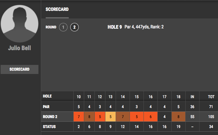218x135 pixels.
Task: Select hole 12 score of 5
Action: 100,117
